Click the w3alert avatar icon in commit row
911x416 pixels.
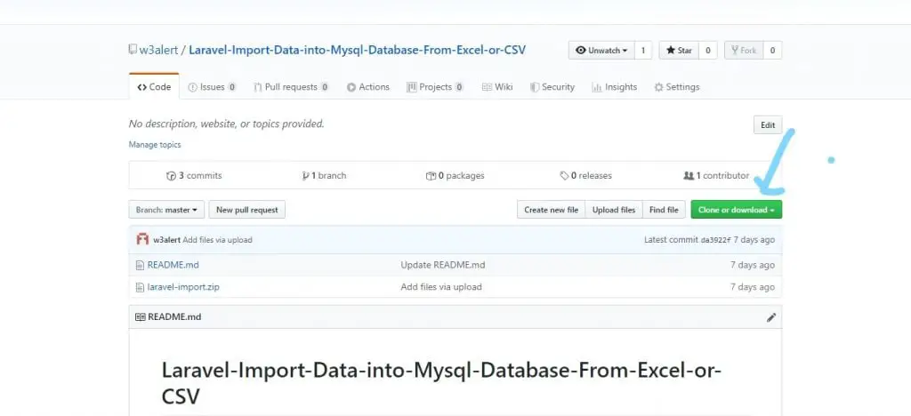(142, 239)
